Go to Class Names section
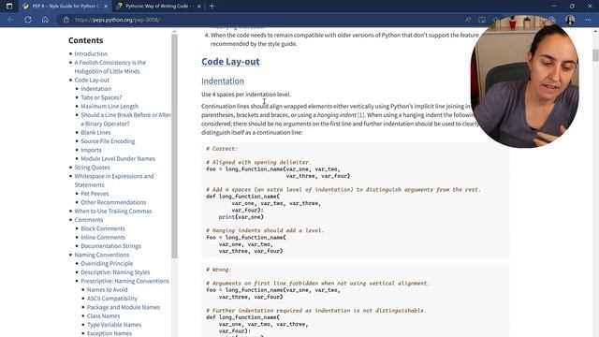This screenshot has width=599, height=337. (103, 316)
